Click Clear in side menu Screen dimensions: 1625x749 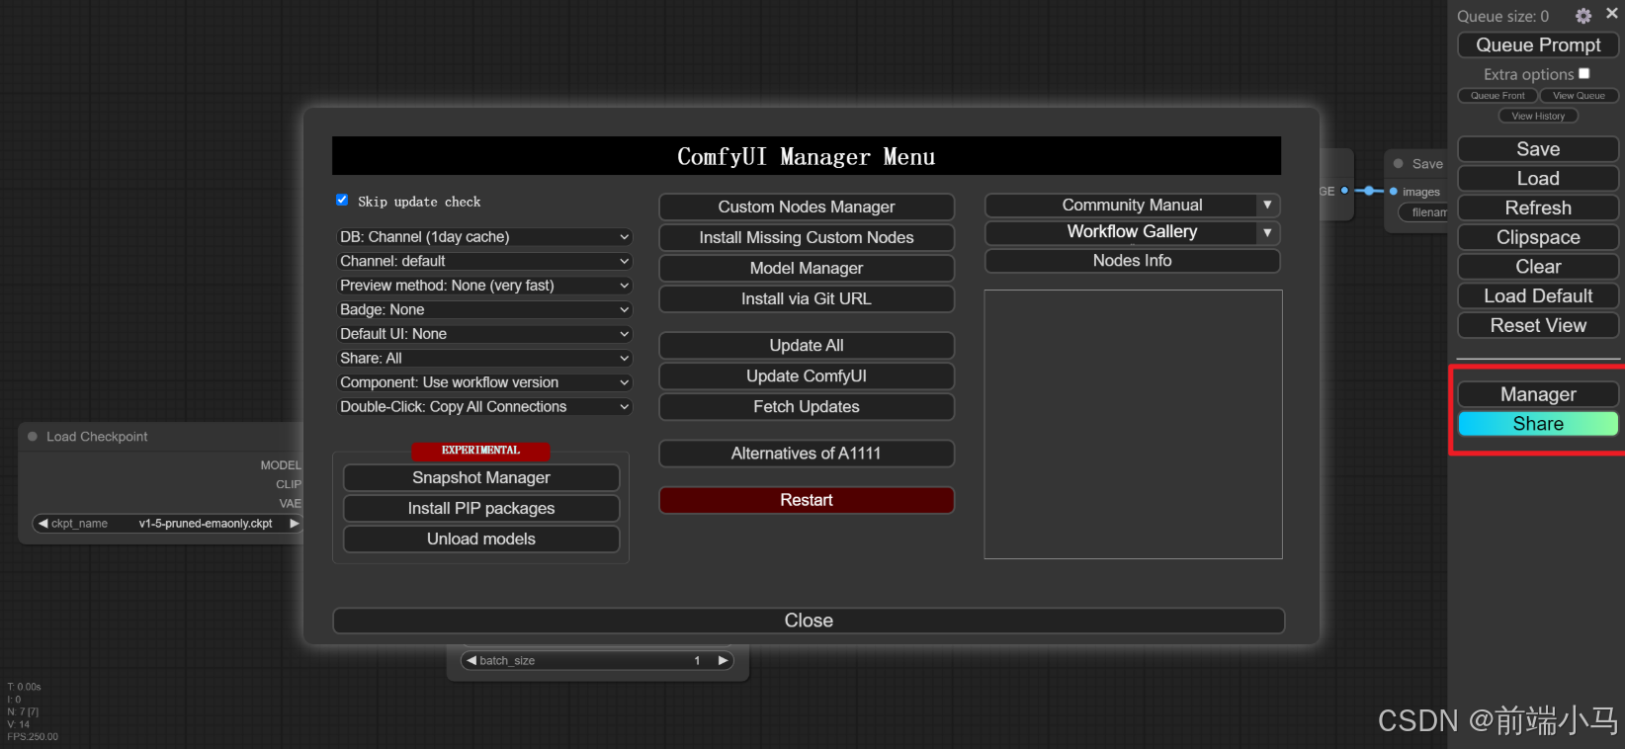click(x=1538, y=267)
